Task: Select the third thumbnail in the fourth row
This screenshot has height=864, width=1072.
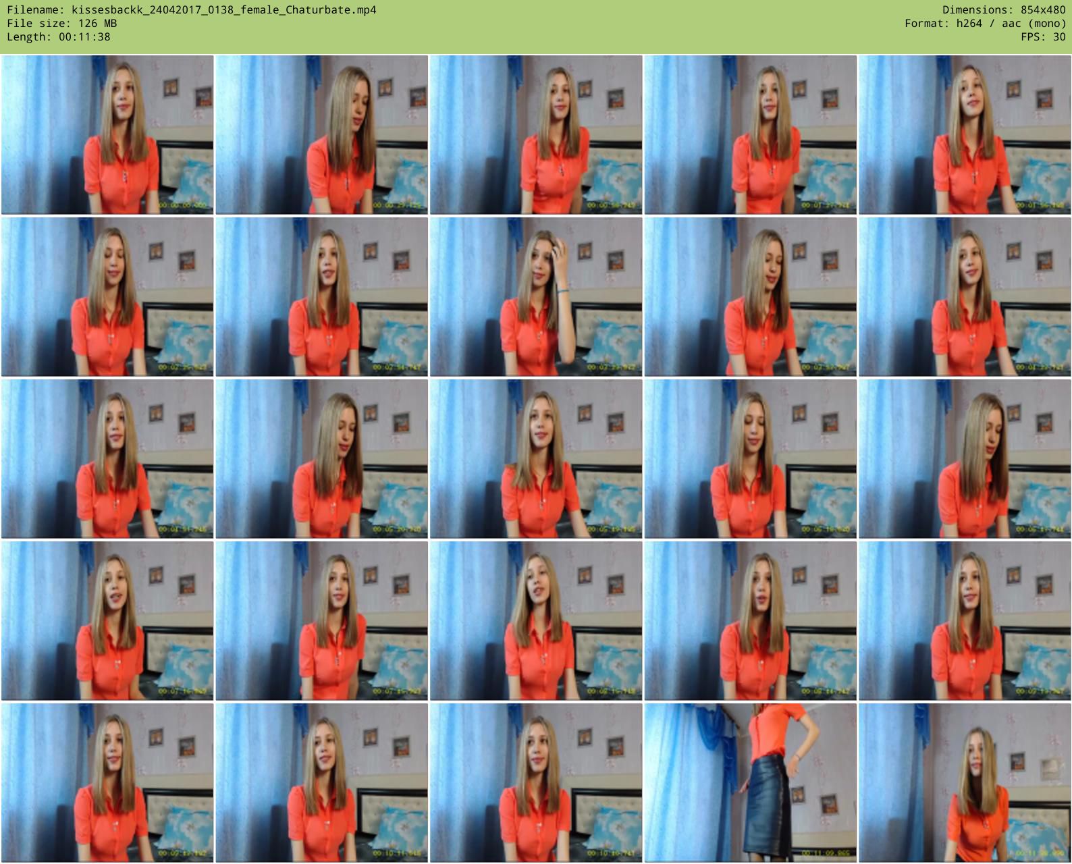Action: tap(536, 621)
